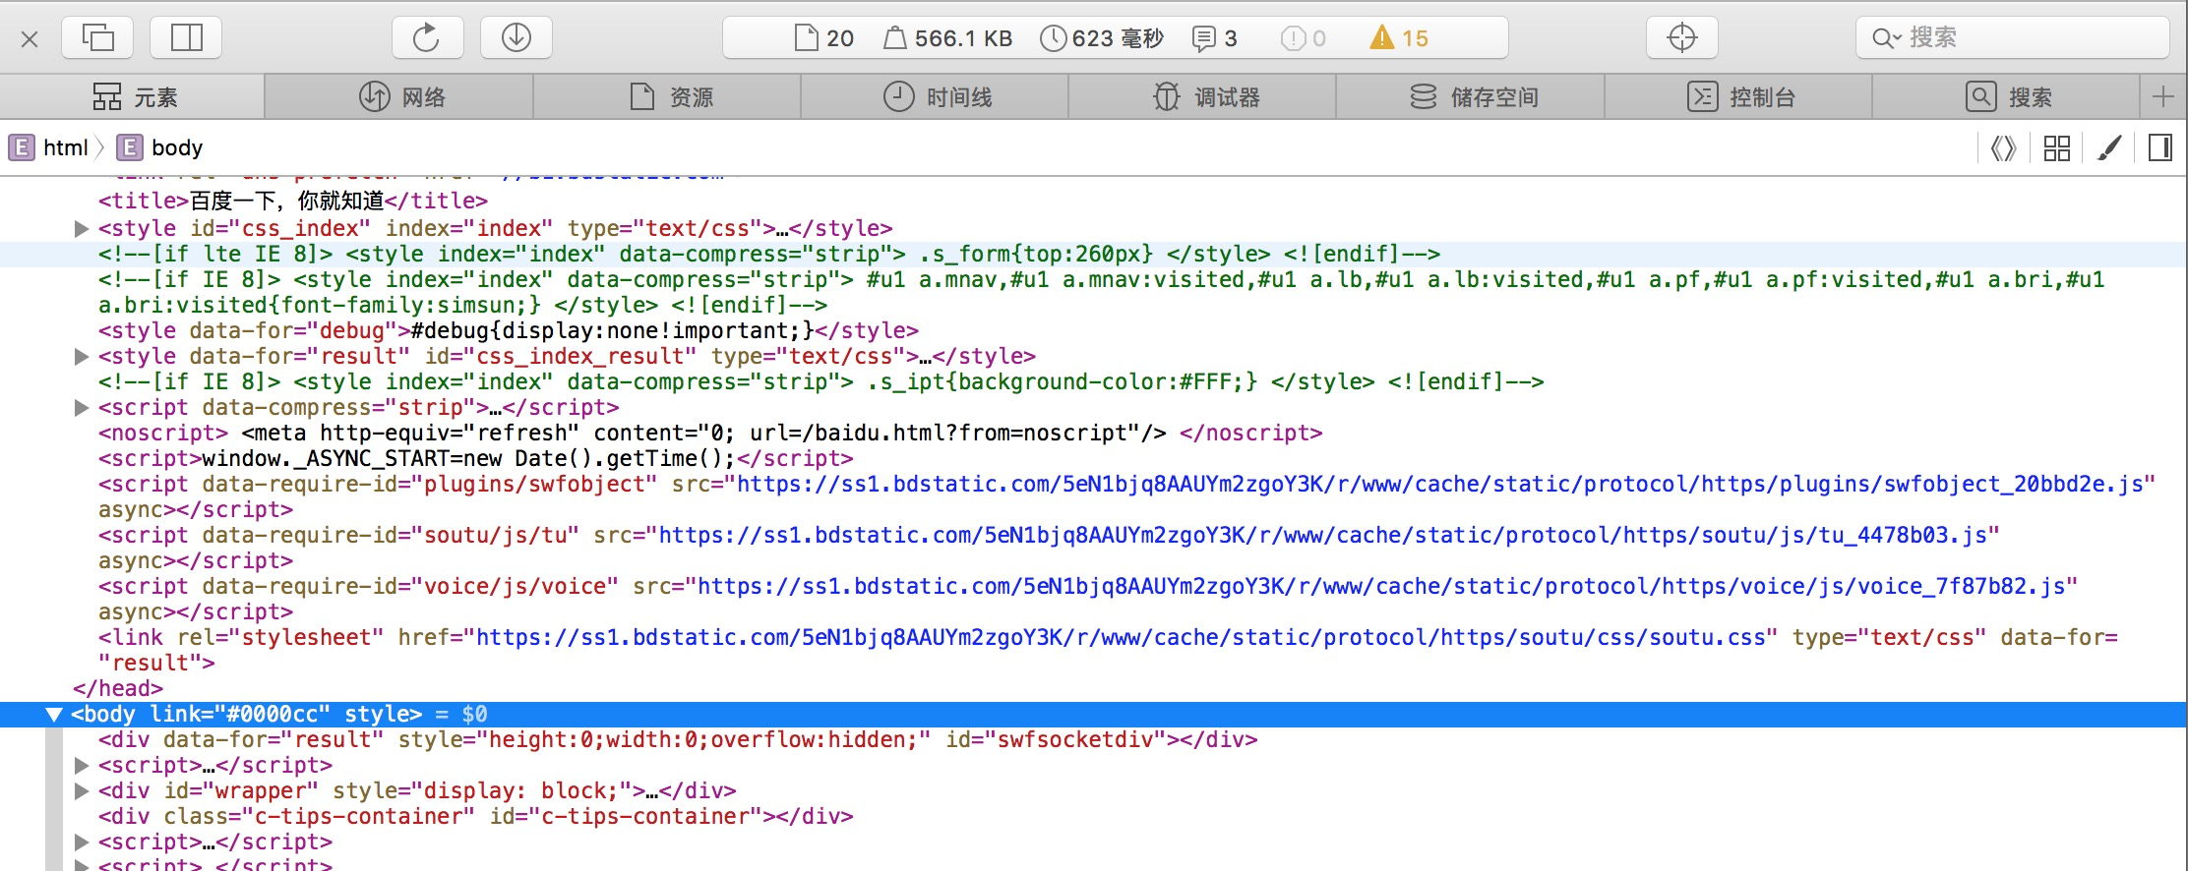The width and height of the screenshot is (2188, 871).
Task: Toggle the layout grid borders icon
Action: (x=2056, y=148)
